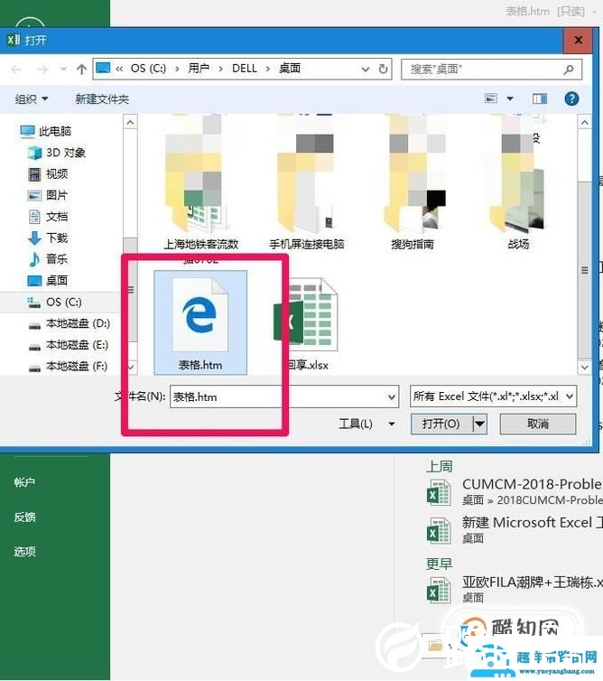Create a folder with 新建文件夹
Viewport: 603px width, 681px height.
[x=102, y=99]
